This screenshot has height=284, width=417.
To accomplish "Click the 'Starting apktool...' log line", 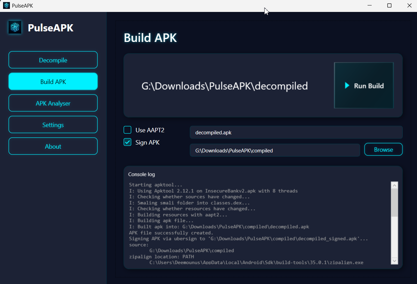I will point(156,185).
